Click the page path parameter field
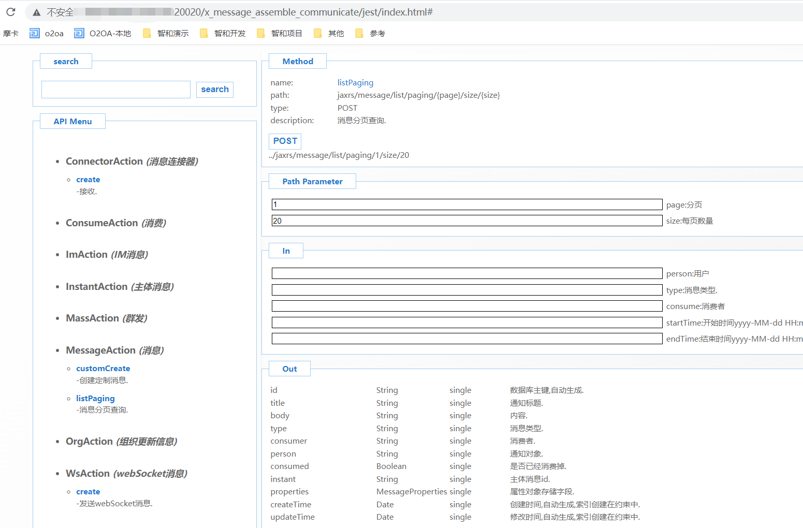This screenshot has height=528, width=803. [x=466, y=204]
